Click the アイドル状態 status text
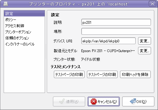 pyautogui.click(x=90, y=59)
